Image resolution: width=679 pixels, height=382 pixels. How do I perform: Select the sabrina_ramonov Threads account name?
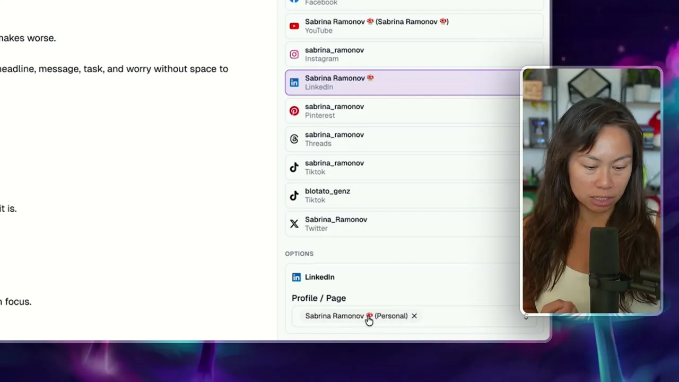pyautogui.click(x=334, y=135)
